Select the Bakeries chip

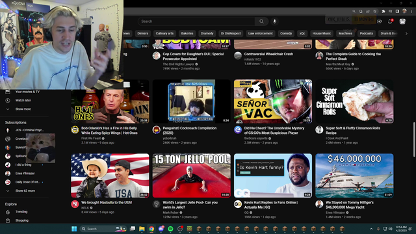tap(187, 33)
